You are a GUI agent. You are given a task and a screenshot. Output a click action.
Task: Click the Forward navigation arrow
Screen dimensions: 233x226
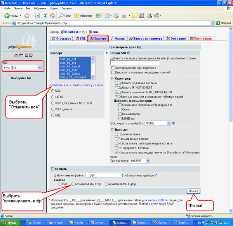(27, 16)
